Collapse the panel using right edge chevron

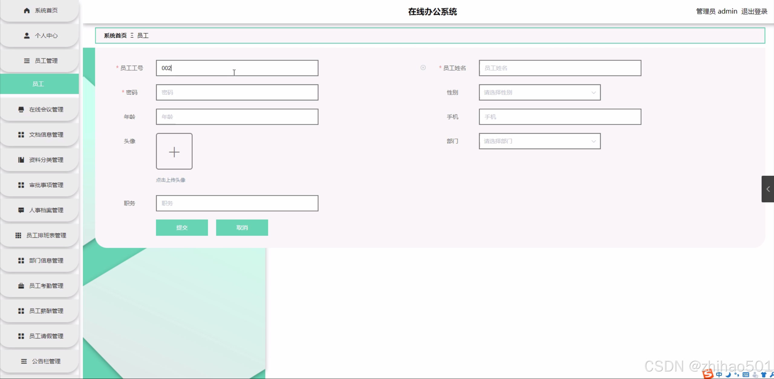point(768,189)
